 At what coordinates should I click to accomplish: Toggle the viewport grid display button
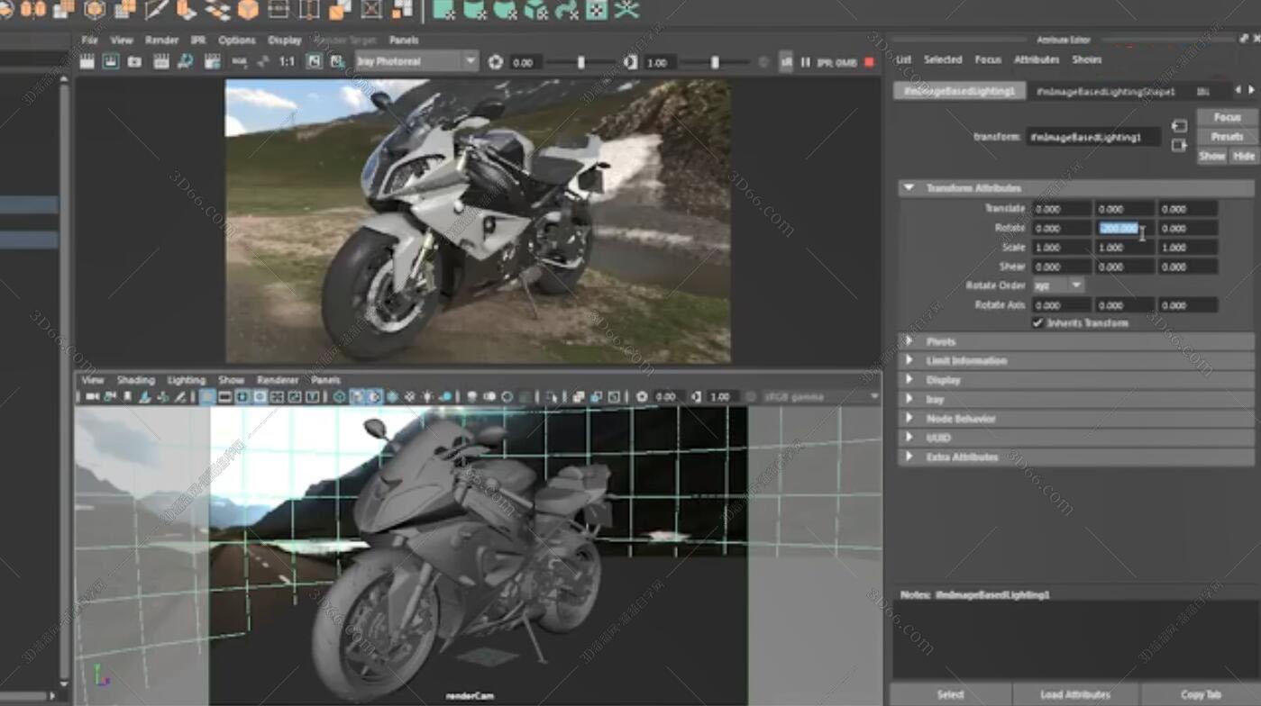tap(207, 397)
